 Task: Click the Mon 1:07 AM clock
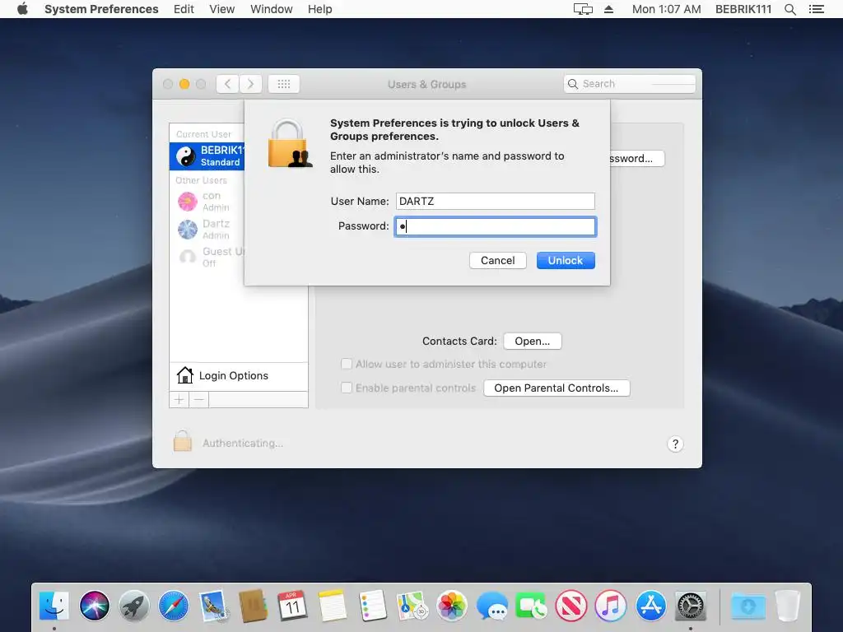click(666, 9)
